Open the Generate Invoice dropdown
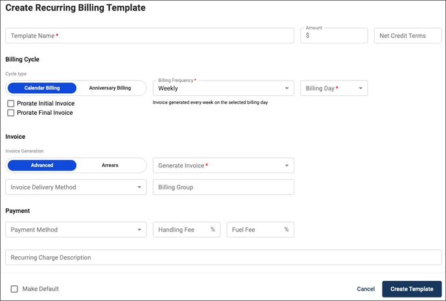 coord(224,165)
